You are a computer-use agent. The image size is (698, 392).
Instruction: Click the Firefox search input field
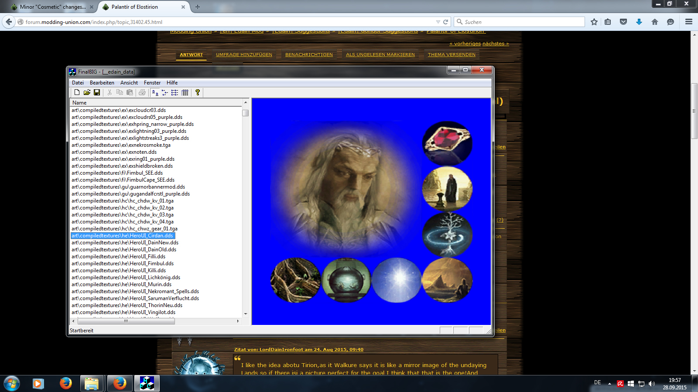[x=519, y=22]
